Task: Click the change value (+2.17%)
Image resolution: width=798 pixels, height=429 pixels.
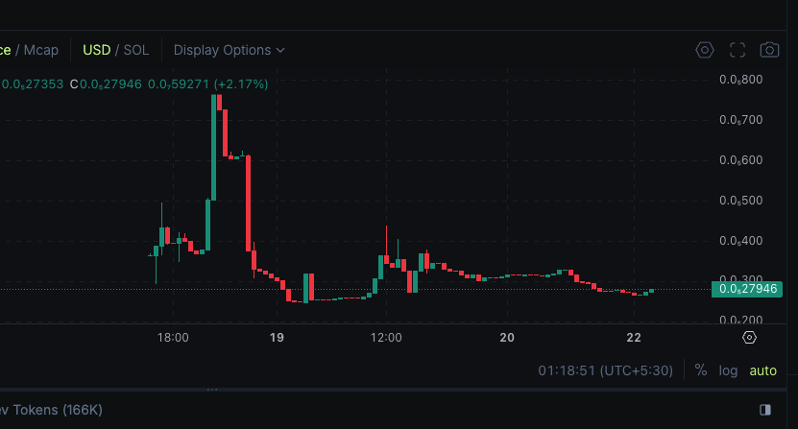Action: [241, 83]
